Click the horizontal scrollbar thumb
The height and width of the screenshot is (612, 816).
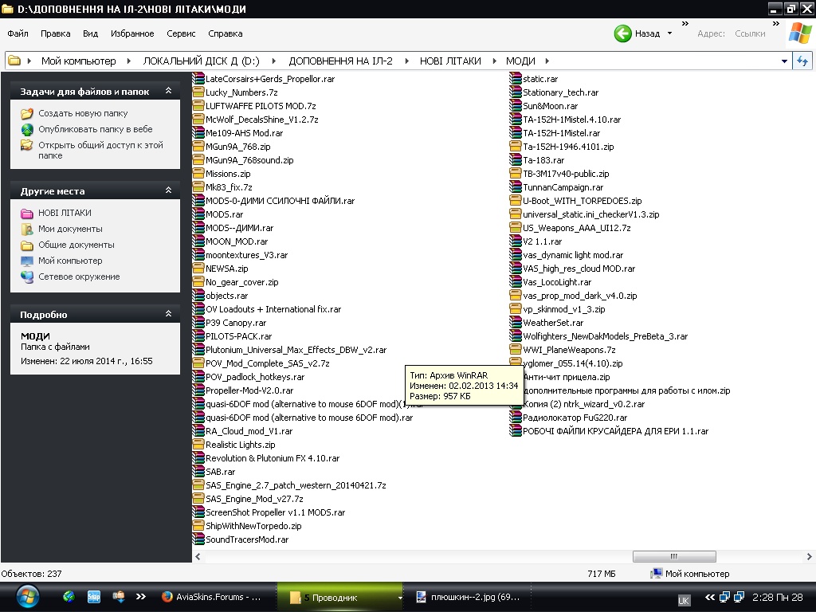point(674,556)
